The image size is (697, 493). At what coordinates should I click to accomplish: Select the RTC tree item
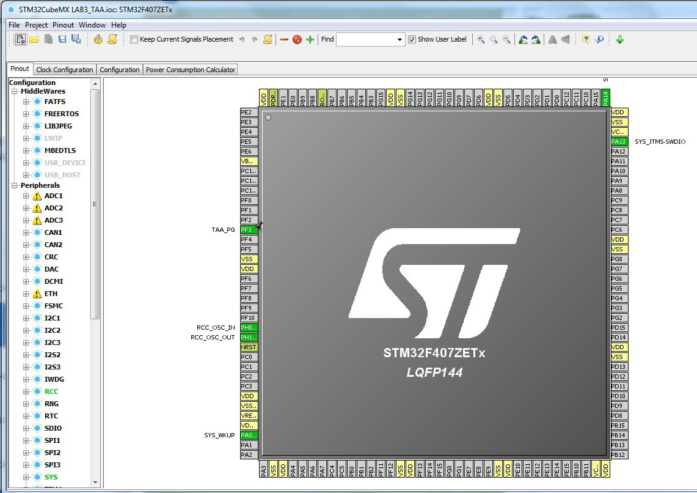[x=51, y=416]
